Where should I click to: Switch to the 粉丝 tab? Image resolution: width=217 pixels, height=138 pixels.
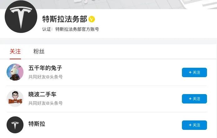39,51
